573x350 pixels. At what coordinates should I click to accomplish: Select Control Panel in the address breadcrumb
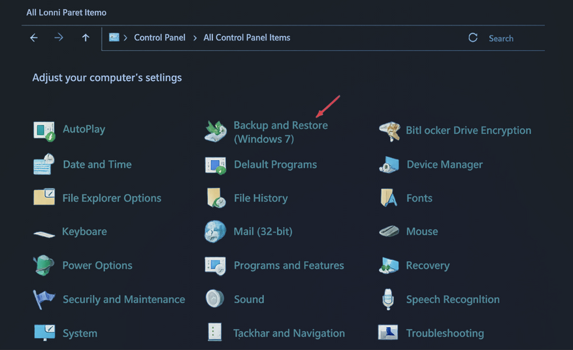(159, 38)
